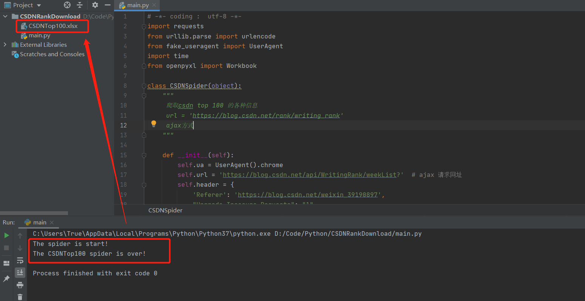Select Scratches and Consoles tree item

(52, 54)
